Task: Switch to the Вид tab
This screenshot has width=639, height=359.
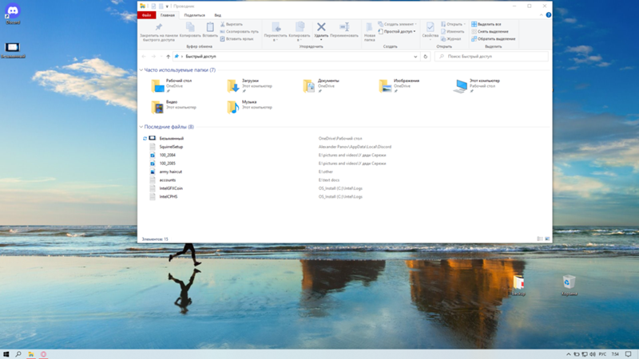Action: (x=217, y=15)
